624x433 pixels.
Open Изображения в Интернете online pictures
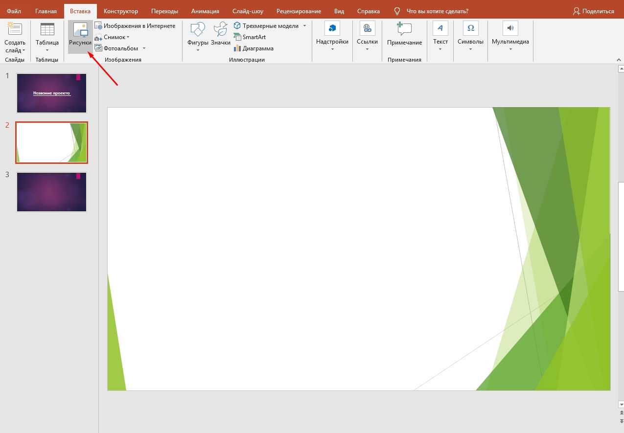[135, 26]
